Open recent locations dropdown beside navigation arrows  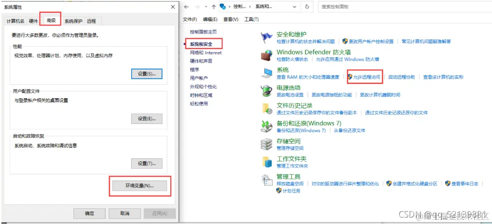[x=206, y=6]
